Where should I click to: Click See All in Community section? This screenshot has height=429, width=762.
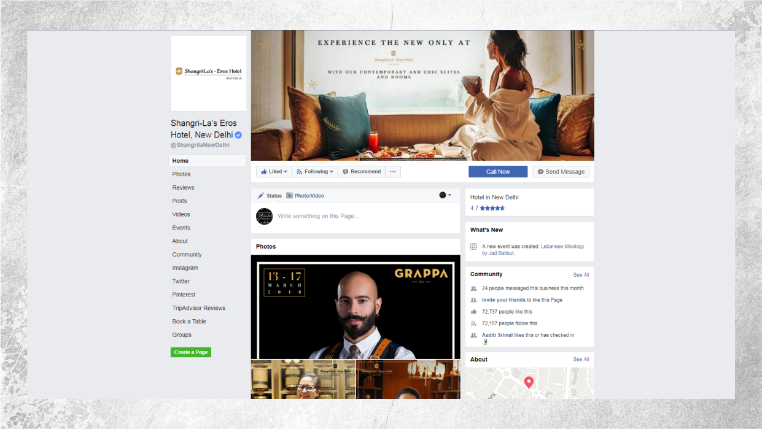581,275
